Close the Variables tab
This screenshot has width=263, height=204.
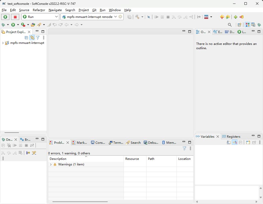tap(218, 137)
